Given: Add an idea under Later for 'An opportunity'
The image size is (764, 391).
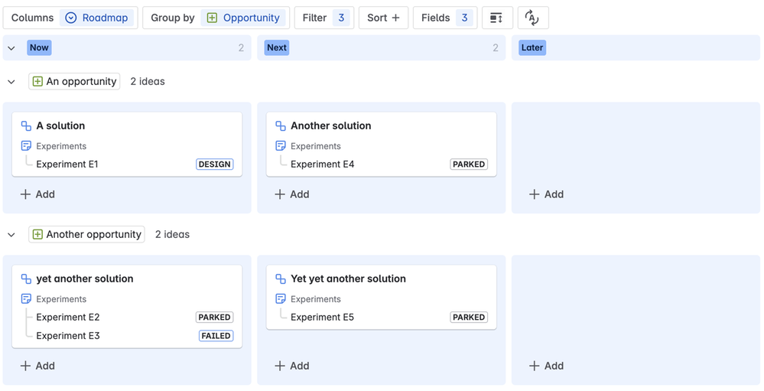Looking at the screenshot, I should tap(546, 194).
